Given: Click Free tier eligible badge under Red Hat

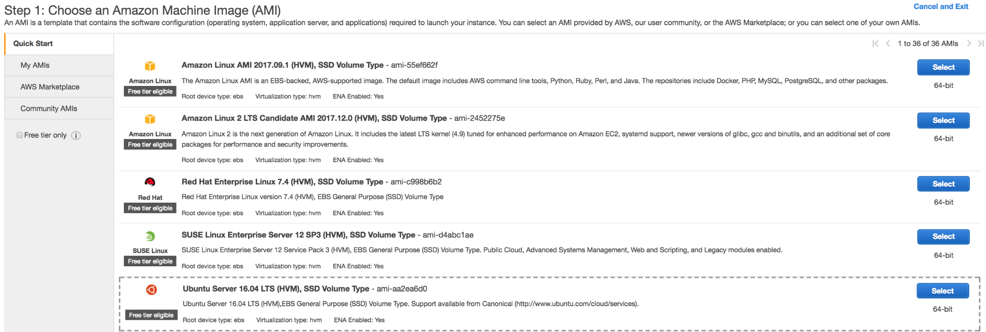Looking at the screenshot, I should click(x=150, y=208).
